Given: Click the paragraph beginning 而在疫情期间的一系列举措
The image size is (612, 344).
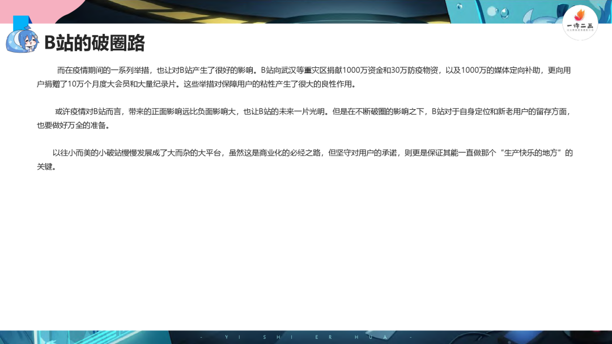Looking at the screenshot, I should click(304, 77).
